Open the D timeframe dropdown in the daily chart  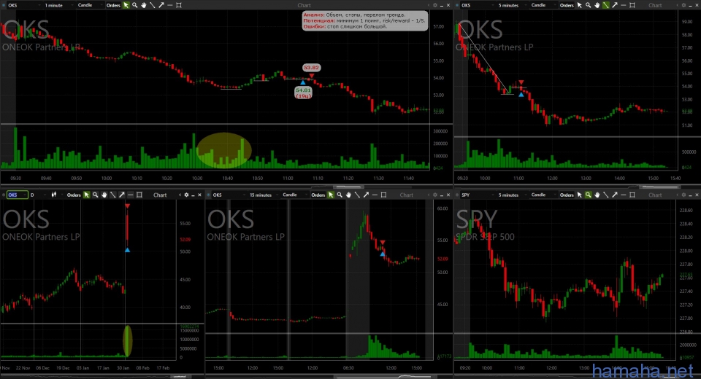coord(38,195)
